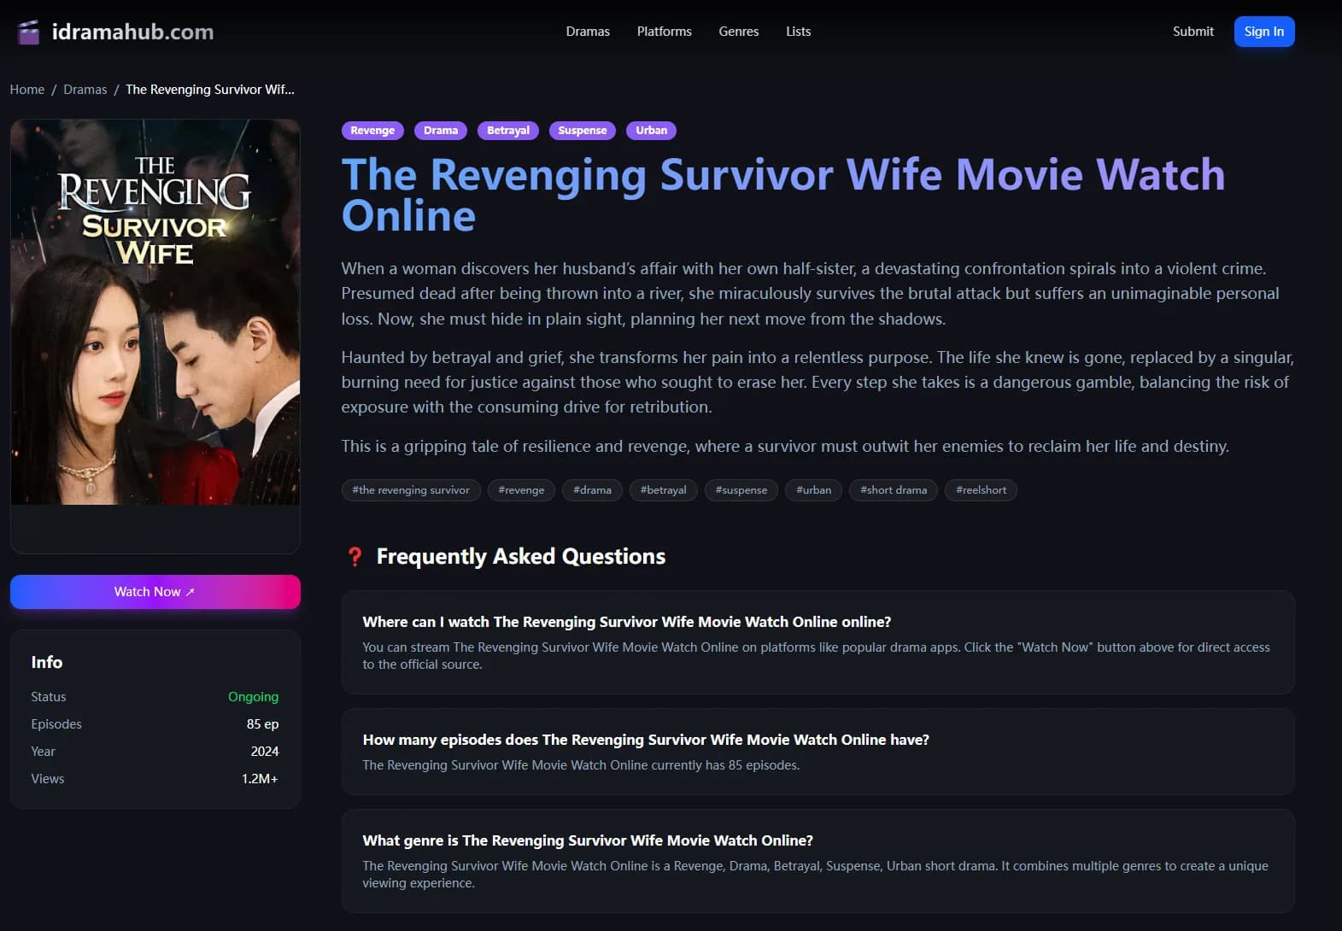Click the red question mark FAQ icon
The width and height of the screenshot is (1342, 931).
point(355,557)
